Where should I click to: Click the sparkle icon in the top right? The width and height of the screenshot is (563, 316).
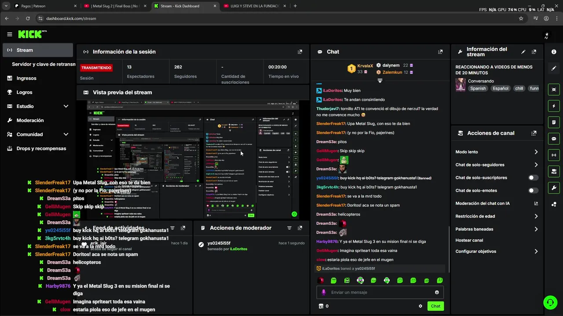click(547, 35)
